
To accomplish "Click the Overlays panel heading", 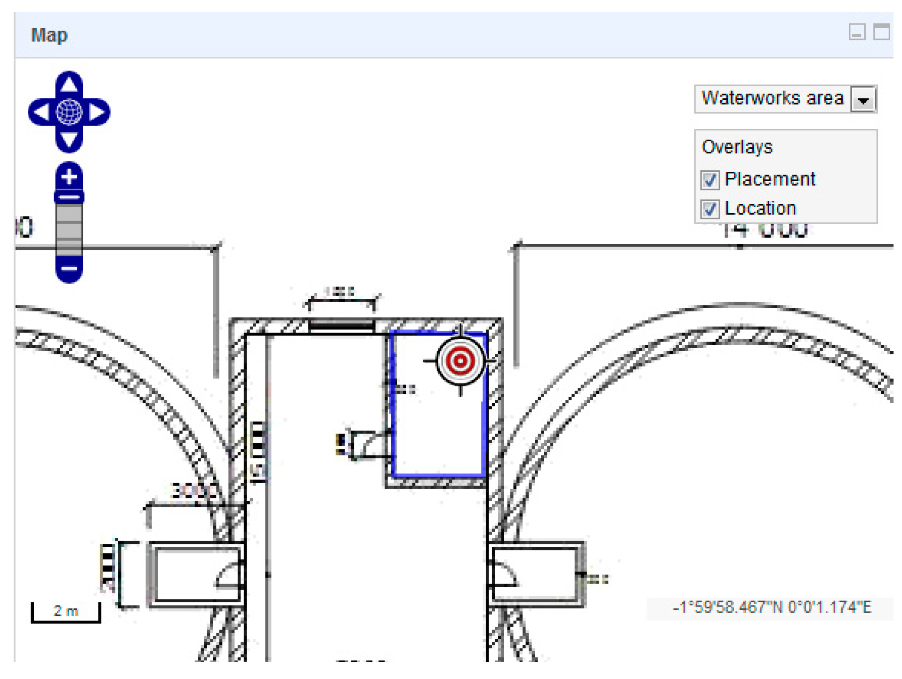I will coord(737,147).
